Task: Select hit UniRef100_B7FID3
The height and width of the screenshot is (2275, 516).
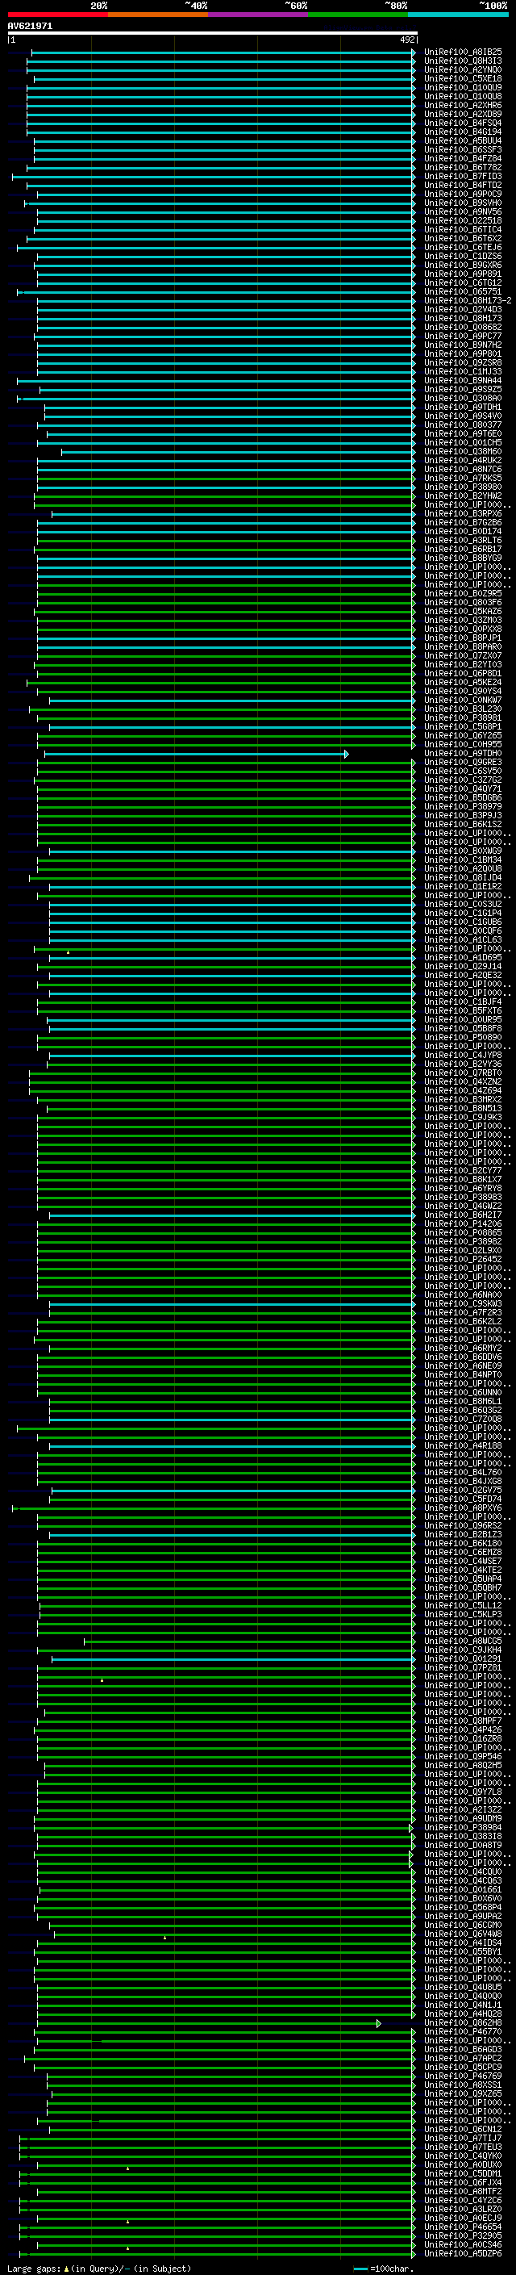Action: coord(462,177)
